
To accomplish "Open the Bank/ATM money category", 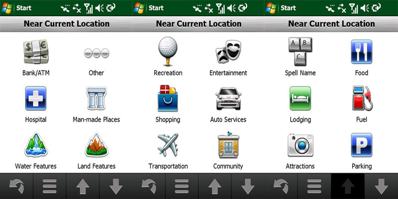I will pyautogui.click(x=36, y=52).
